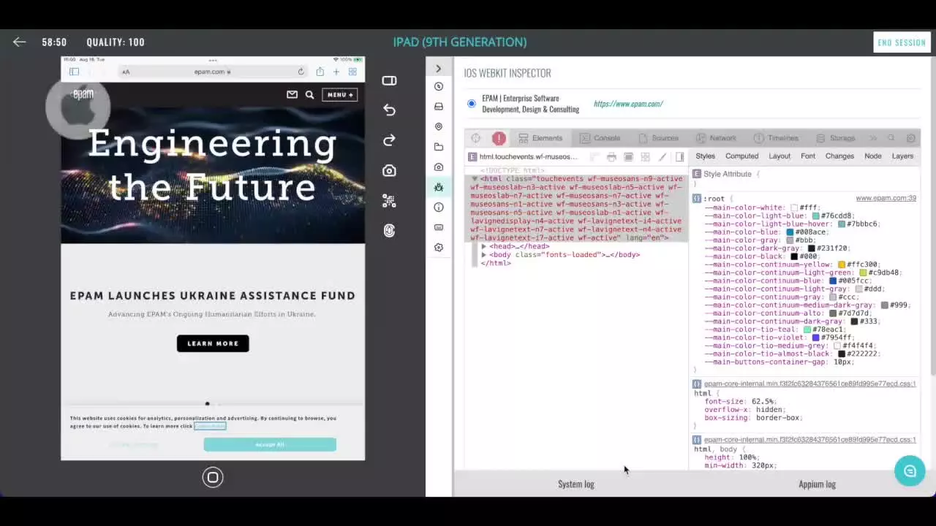The height and width of the screenshot is (526, 936).
Task: Toggle compositing borders grid icon
Action: click(645, 157)
